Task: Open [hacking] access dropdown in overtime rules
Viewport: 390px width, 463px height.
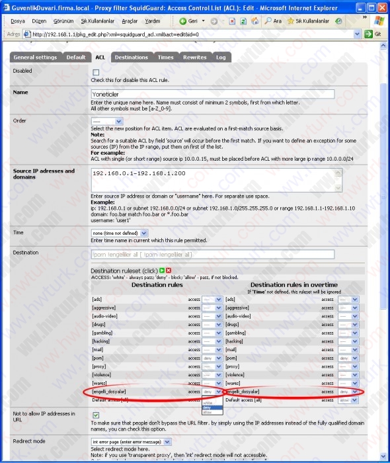Action: (348, 341)
